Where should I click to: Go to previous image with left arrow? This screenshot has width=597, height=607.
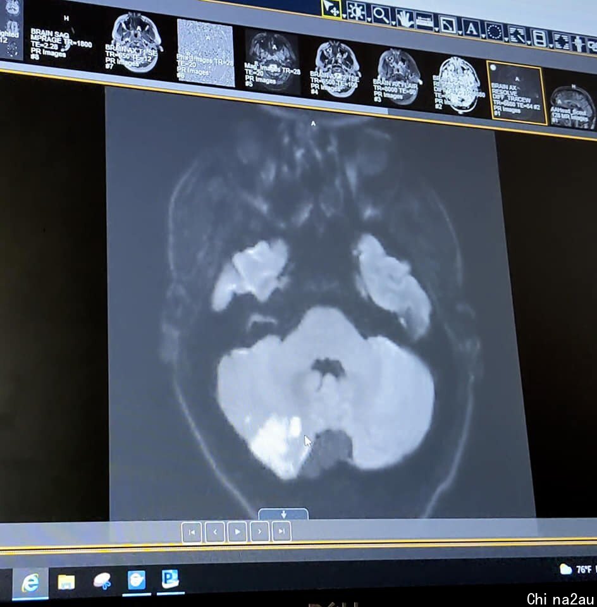[x=215, y=532]
